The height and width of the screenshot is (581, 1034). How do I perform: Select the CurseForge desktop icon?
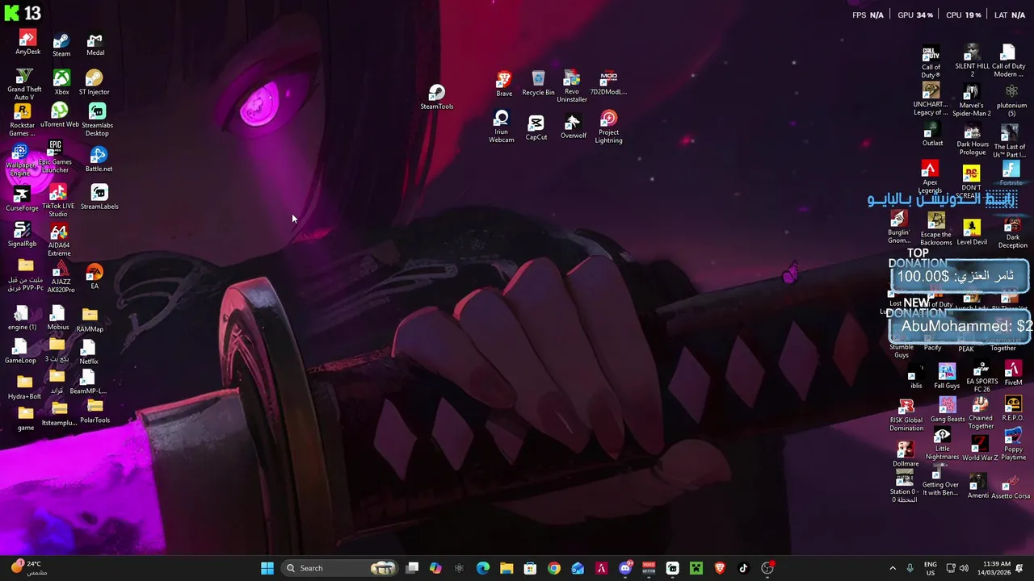coord(22,199)
